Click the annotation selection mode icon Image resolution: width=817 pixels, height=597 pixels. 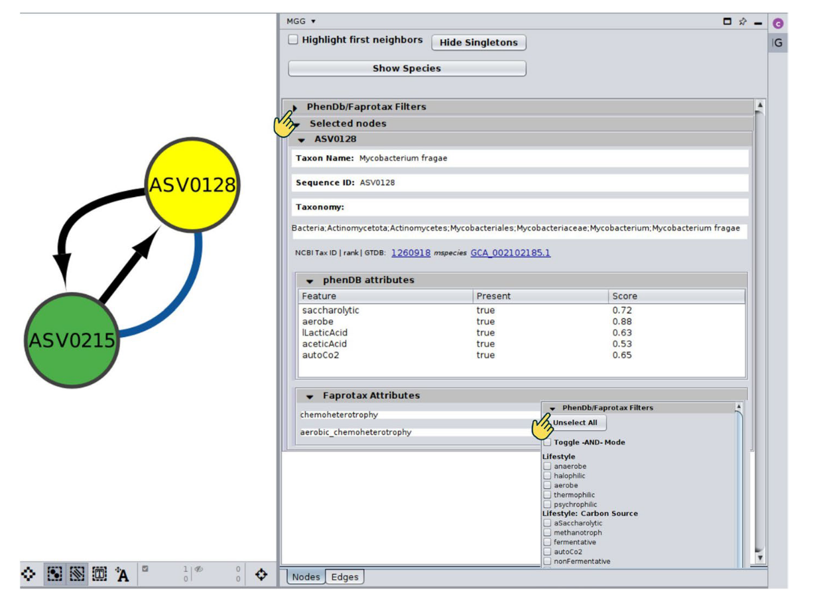(x=99, y=574)
